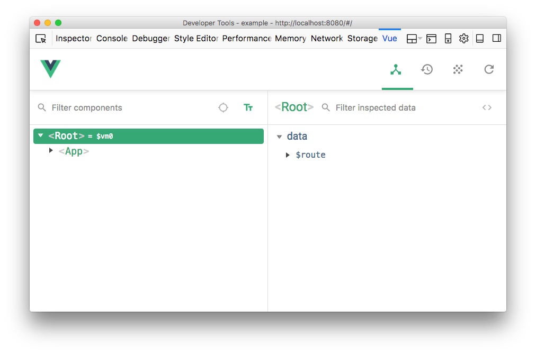
Task: Expand the $route data entry
Action: (287, 155)
